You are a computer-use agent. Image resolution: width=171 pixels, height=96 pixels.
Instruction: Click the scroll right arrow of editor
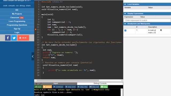[x=122, y=81]
